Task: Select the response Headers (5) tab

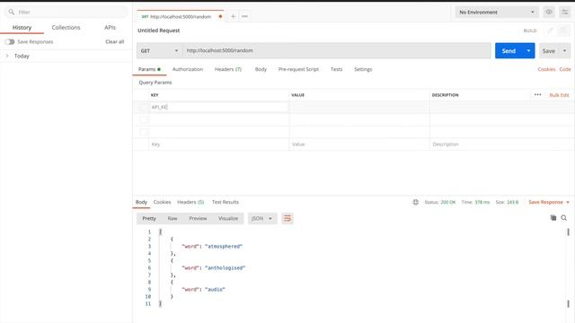Action: [190, 202]
